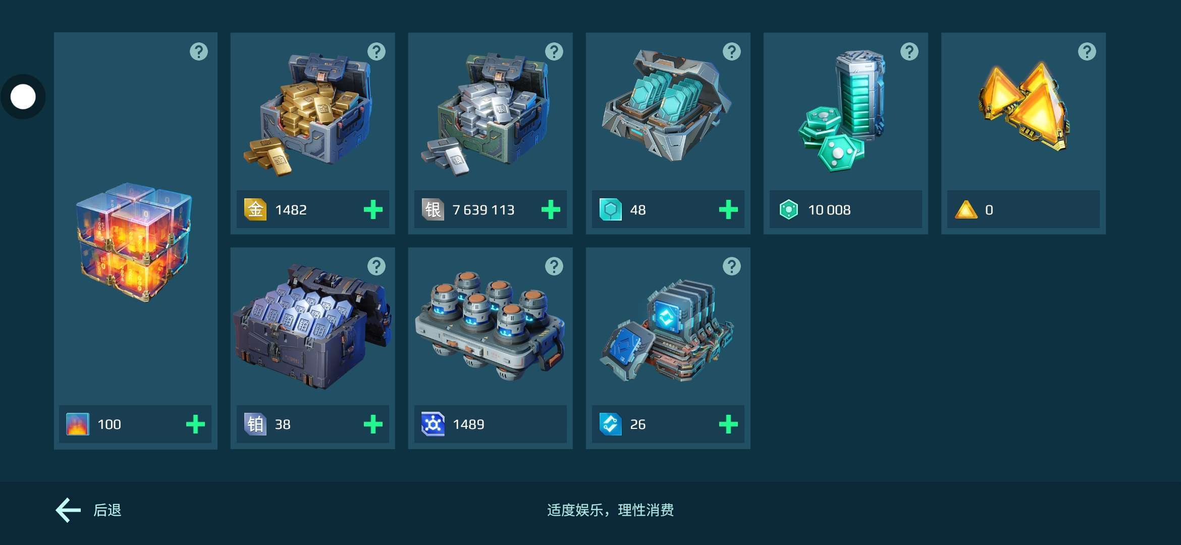Tap the white floating circle button
Screen dimensions: 1181x545
pos(23,97)
